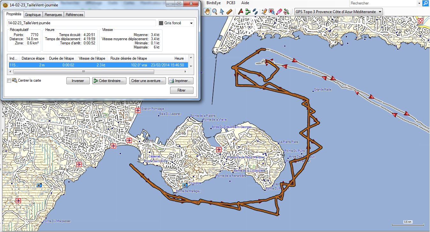Click the Pointe Saint-Elme label
430x232 pixels.
[x=156, y=161]
